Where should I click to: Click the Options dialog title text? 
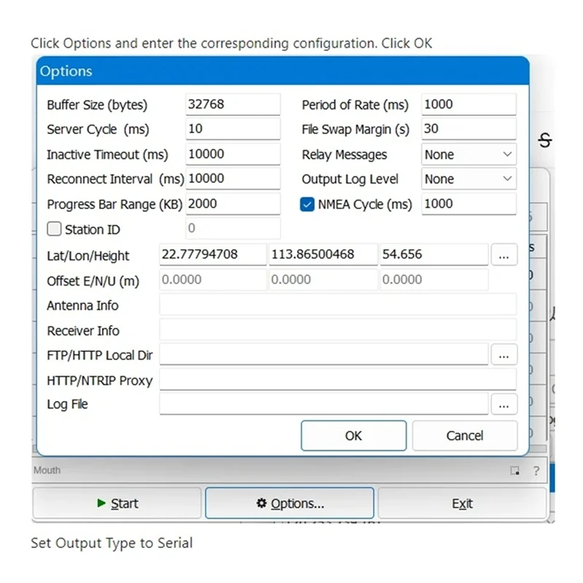pyautogui.click(x=66, y=71)
